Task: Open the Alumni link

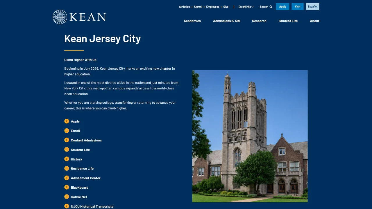Action: coord(198,7)
